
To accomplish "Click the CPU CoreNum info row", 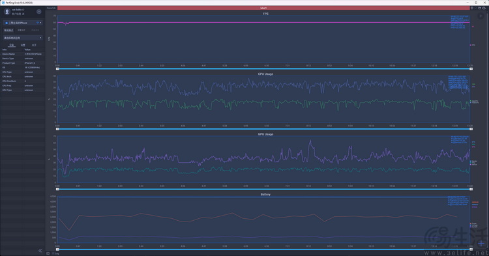I will point(22,81).
